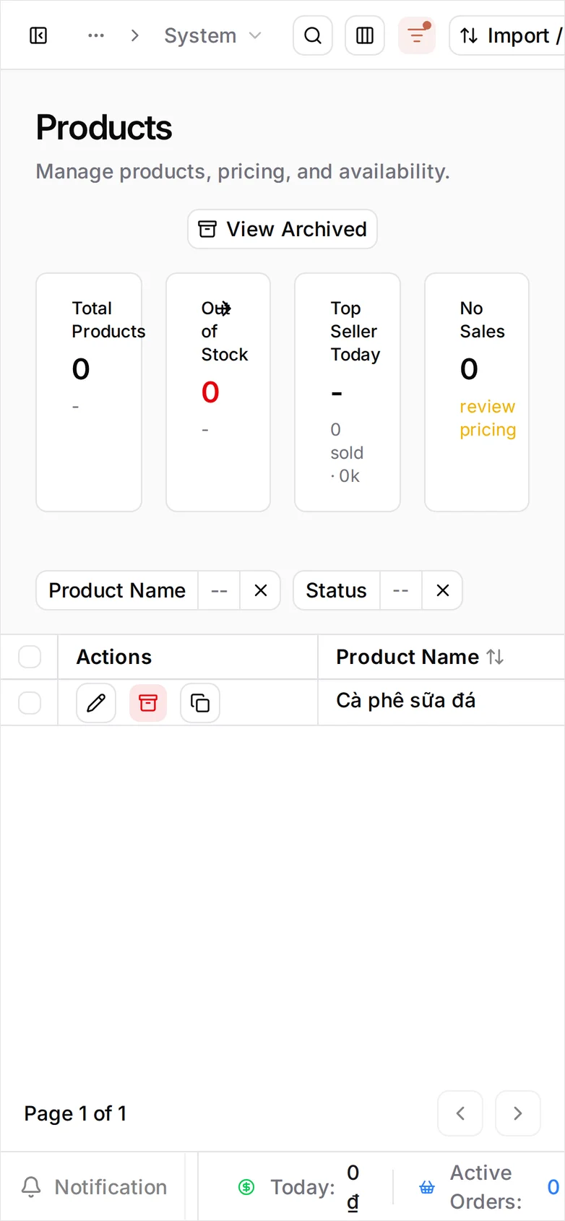This screenshot has height=1221, width=565.
Task: Open the active filters button
Action: coord(417,35)
